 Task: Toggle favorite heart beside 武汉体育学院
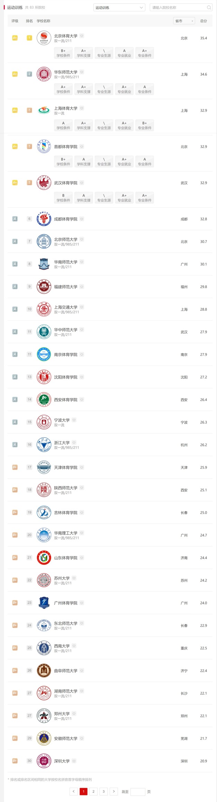click(82, 183)
